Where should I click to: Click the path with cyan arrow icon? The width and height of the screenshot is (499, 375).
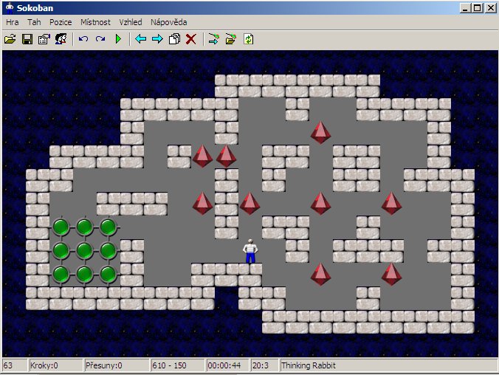coord(213,39)
